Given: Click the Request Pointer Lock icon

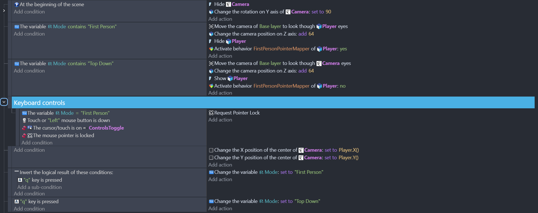Looking at the screenshot, I should click(211, 113).
